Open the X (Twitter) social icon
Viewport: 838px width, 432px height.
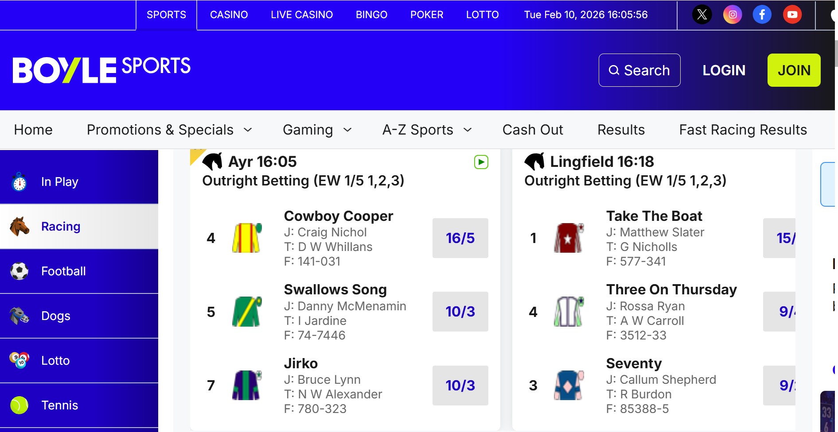[x=702, y=15]
